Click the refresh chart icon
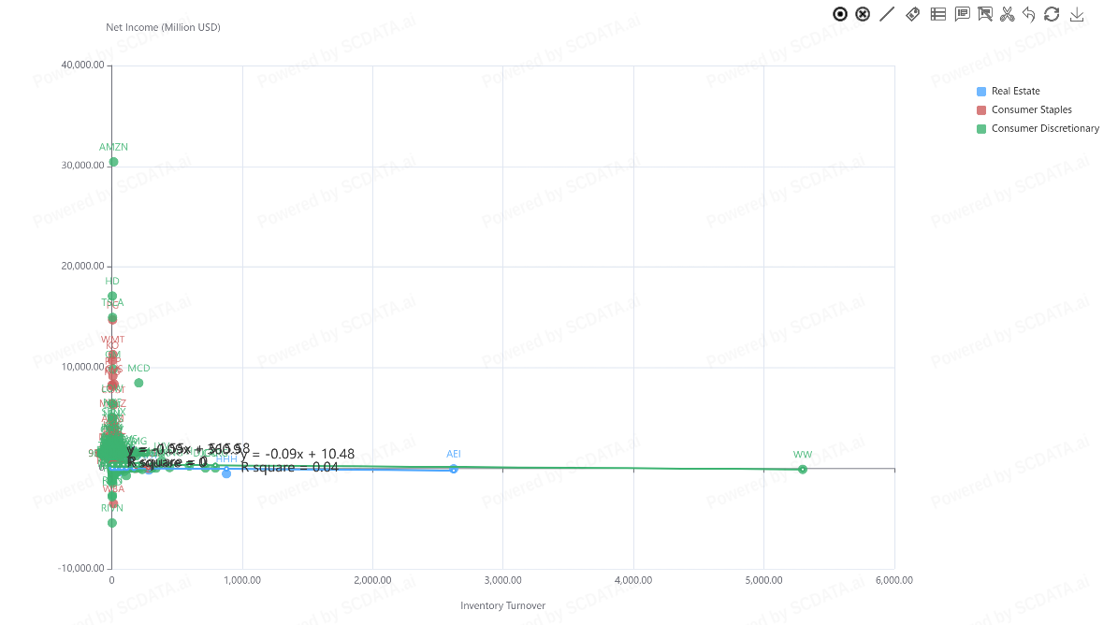The image size is (1118, 625). 1052,14
